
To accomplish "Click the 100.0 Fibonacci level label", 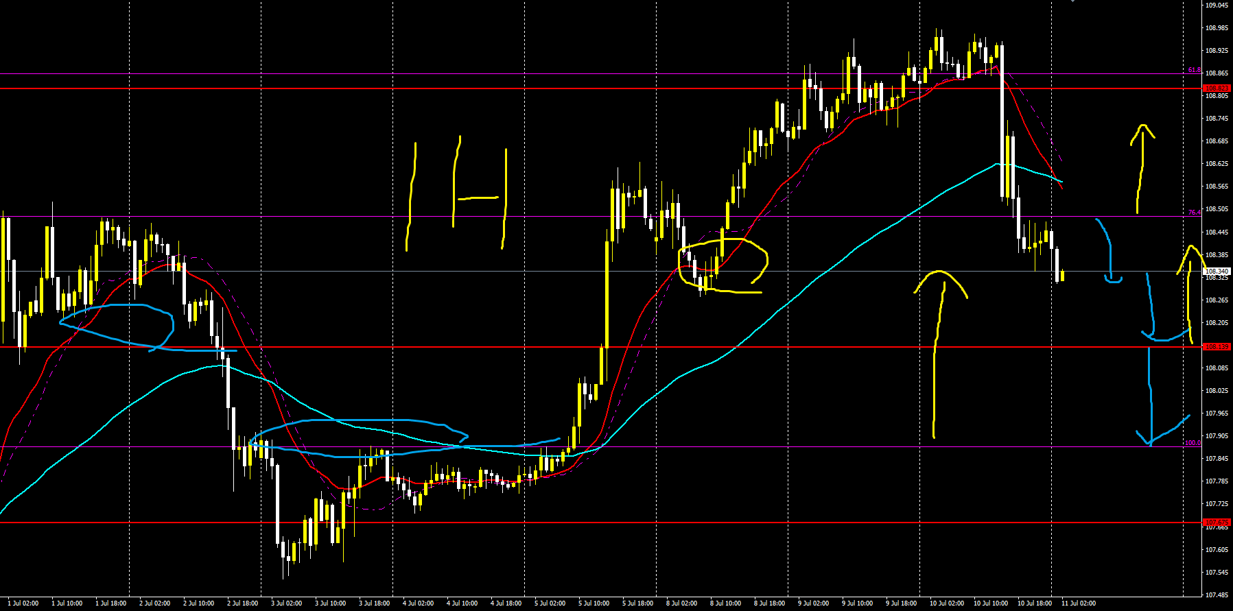I will coord(1193,443).
